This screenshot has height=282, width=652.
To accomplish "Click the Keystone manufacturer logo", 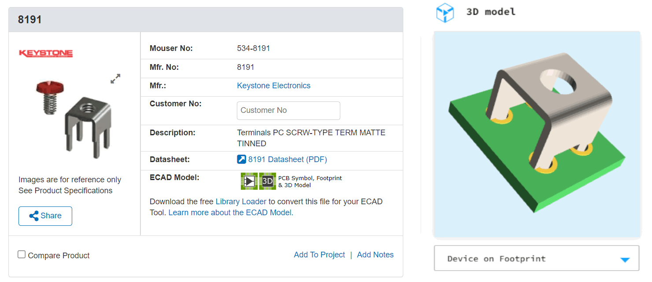I will point(46,54).
